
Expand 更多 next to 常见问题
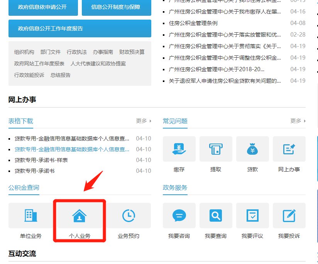[x=295, y=120]
